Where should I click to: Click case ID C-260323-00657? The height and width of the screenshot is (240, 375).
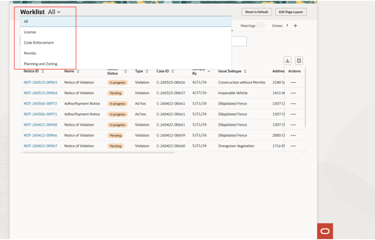pos(171,93)
